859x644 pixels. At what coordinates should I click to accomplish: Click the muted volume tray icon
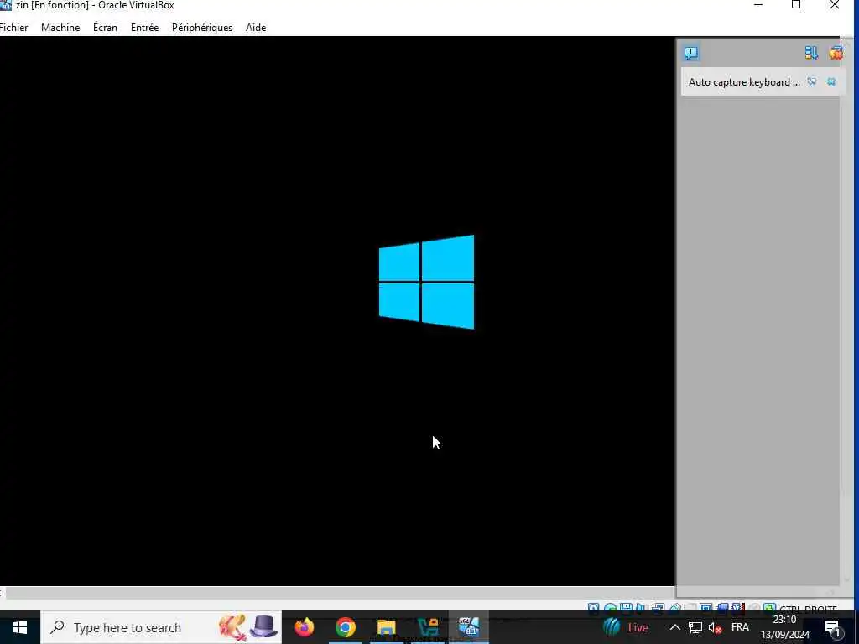pos(715,627)
